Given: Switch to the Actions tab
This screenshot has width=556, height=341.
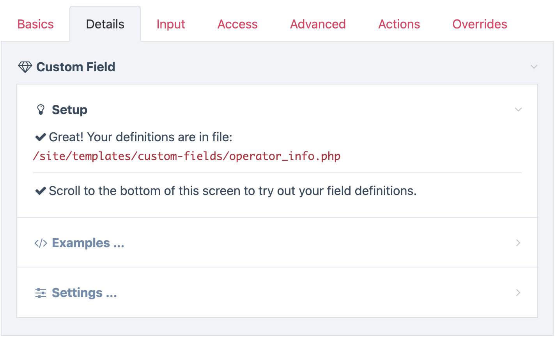Looking at the screenshot, I should [399, 24].
